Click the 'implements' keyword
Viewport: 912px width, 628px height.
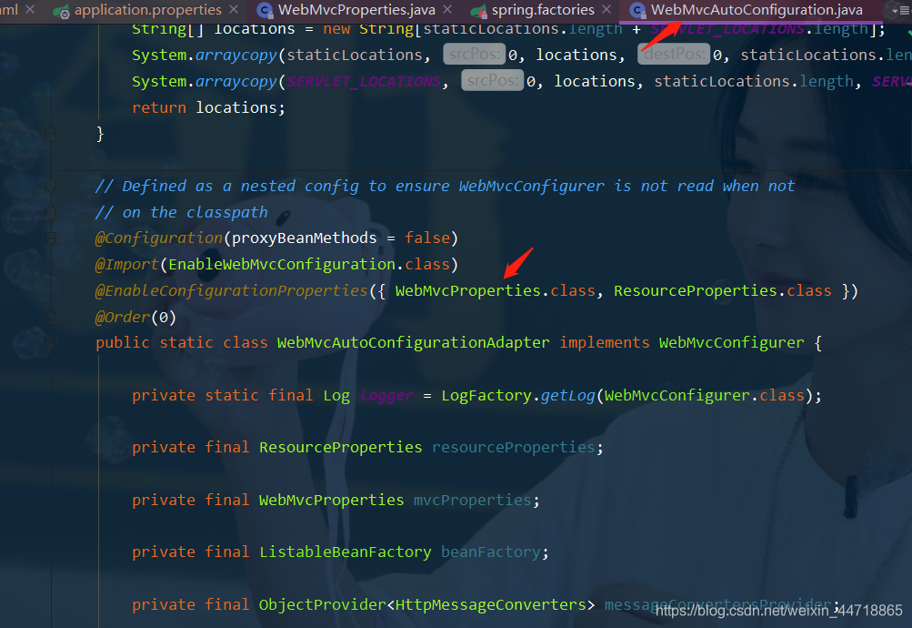(605, 342)
